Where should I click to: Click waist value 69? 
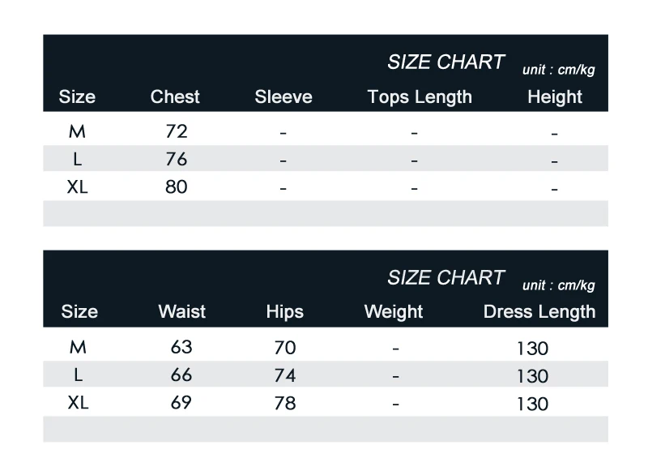click(181, 403)
